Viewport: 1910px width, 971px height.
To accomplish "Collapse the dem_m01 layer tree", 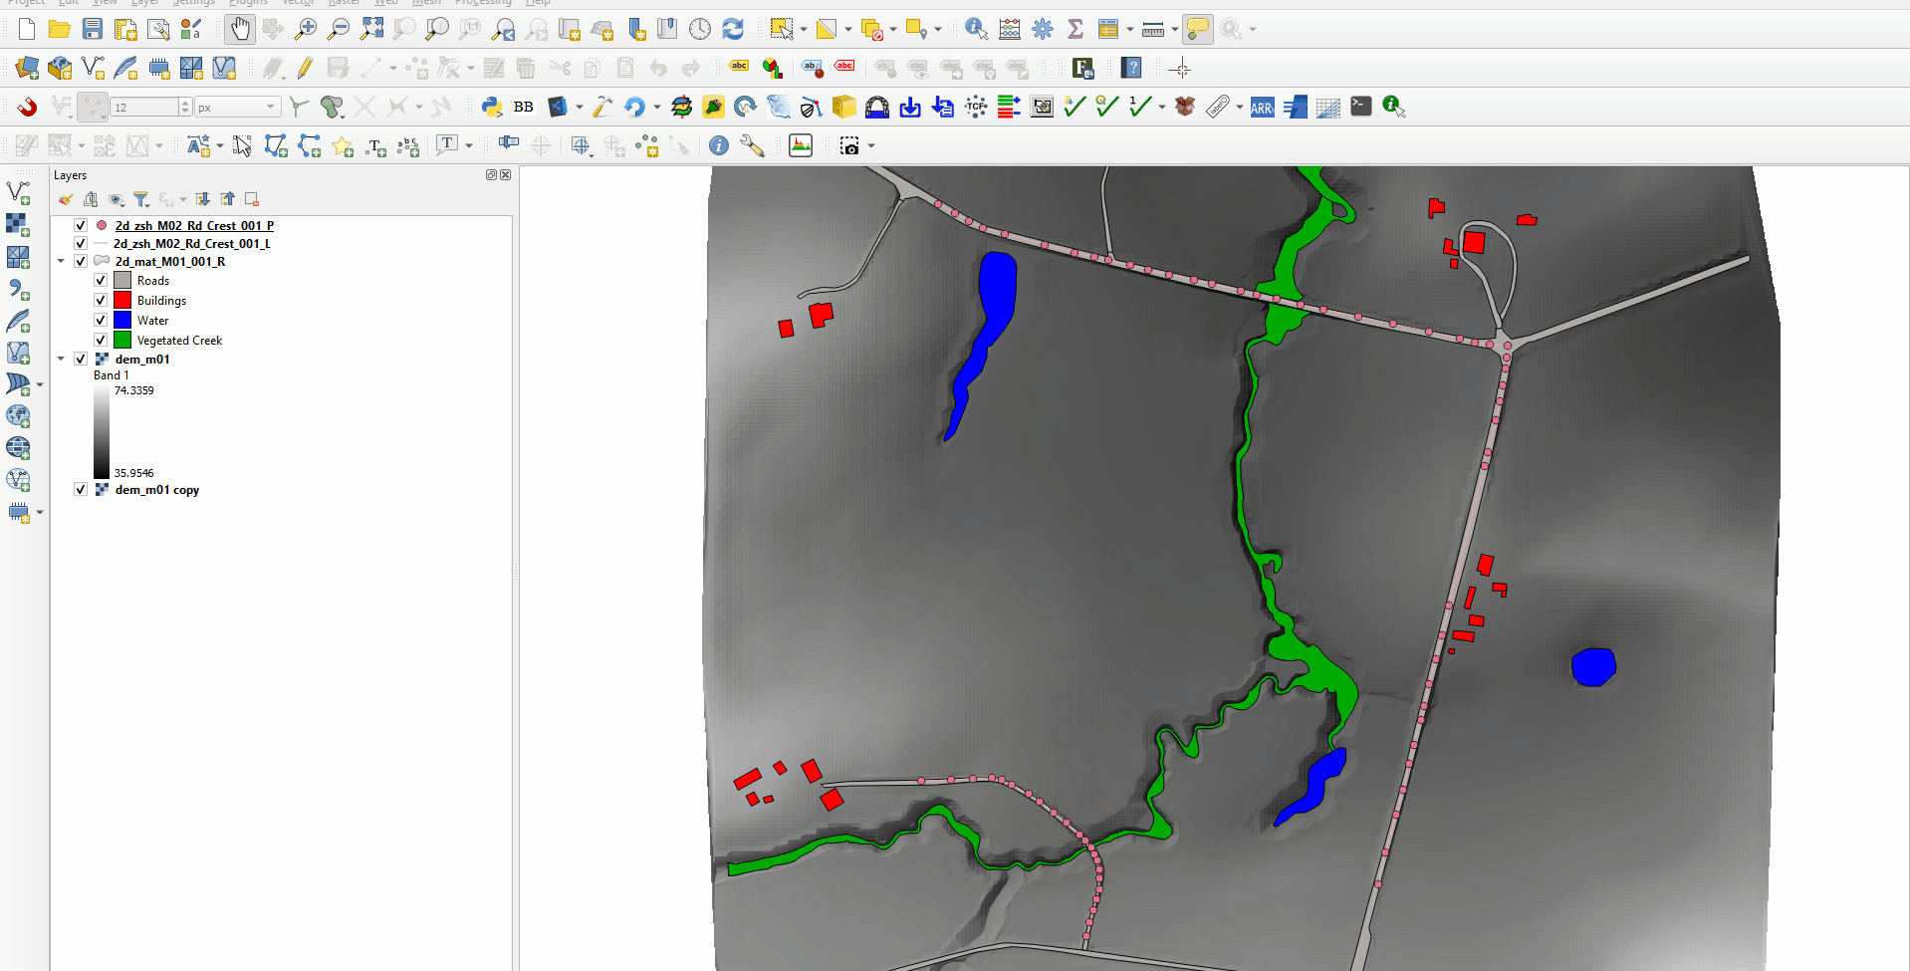I will pos(61,359).
